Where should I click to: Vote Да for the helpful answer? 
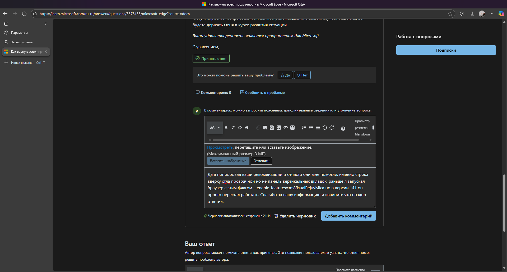(285, 75)
